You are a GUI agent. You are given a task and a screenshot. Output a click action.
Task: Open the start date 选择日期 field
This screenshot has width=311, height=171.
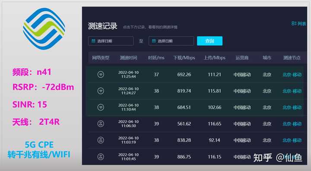(x=111, y=41)
